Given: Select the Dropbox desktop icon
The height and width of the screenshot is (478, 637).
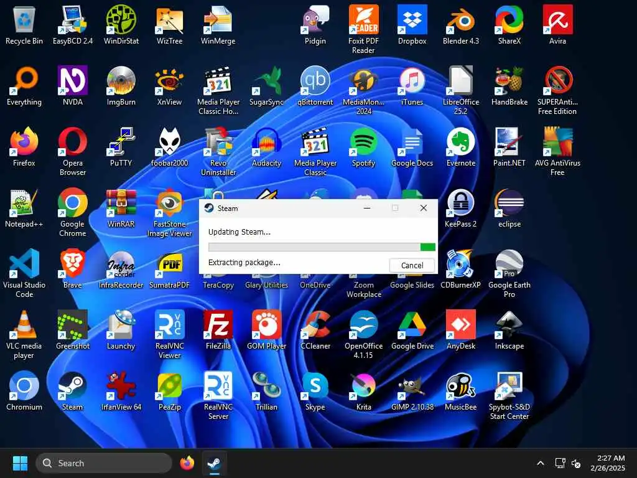Looking at the screenshot, I should (x=412, y=24).
